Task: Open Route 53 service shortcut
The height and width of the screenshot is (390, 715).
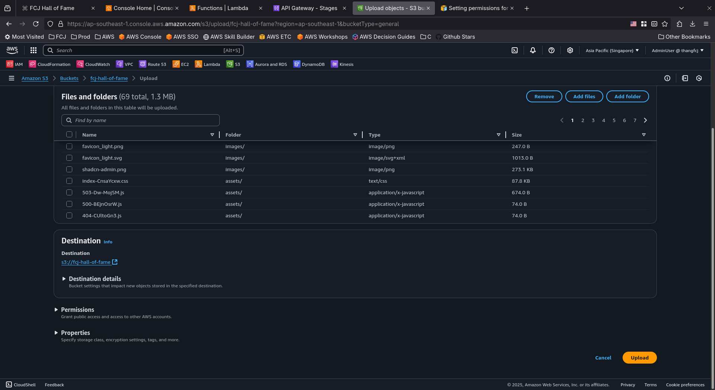Action: tap(153, 64)
